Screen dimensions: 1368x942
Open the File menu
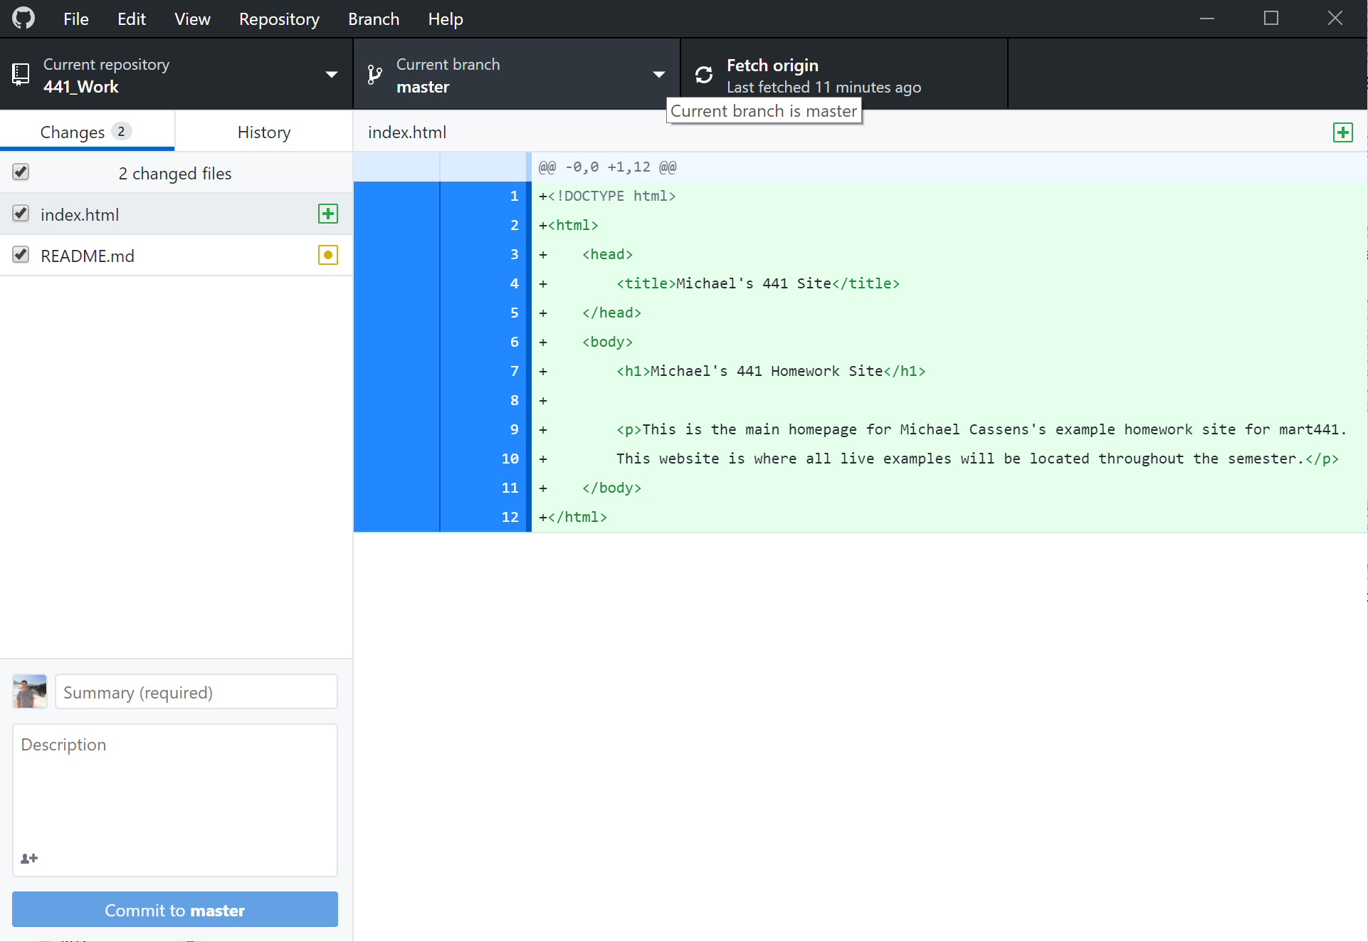click(76, 19)
